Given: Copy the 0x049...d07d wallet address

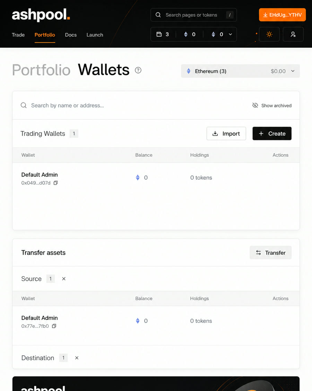Looking at the screenshot, I should tap(56, 183).
